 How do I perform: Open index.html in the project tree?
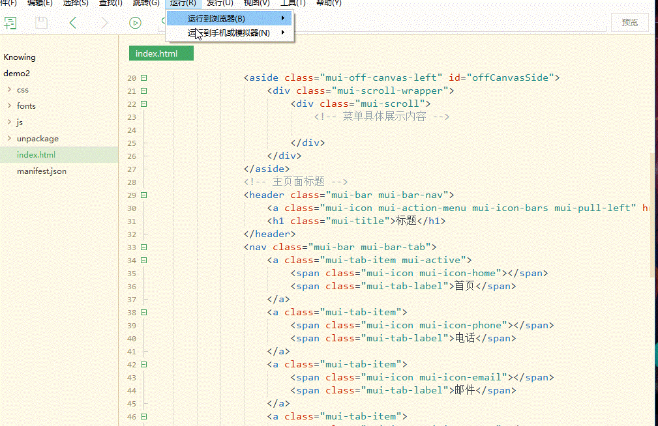pyautogui.click(x=36, y=155)
